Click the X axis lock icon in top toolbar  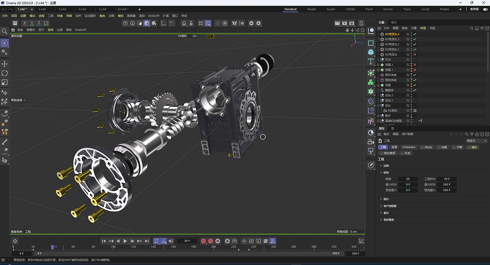click(x=24, y=23)
